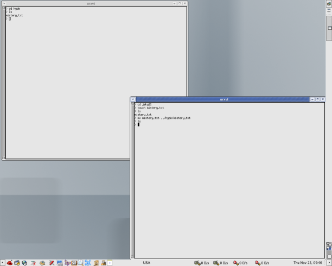This screenshot has width=332, height=266.
Task: Click the 'touch mistery.txt' line in the front terminal
Action: (x=151, y=108)
